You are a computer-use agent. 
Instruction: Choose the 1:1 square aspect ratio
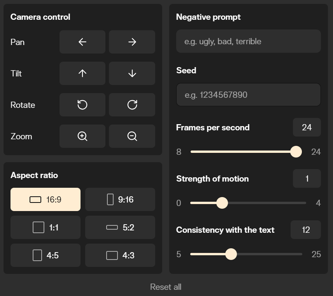46,227
